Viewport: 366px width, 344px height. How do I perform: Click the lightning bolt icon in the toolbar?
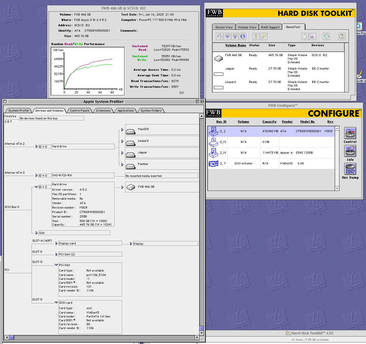tap(264, 36)
